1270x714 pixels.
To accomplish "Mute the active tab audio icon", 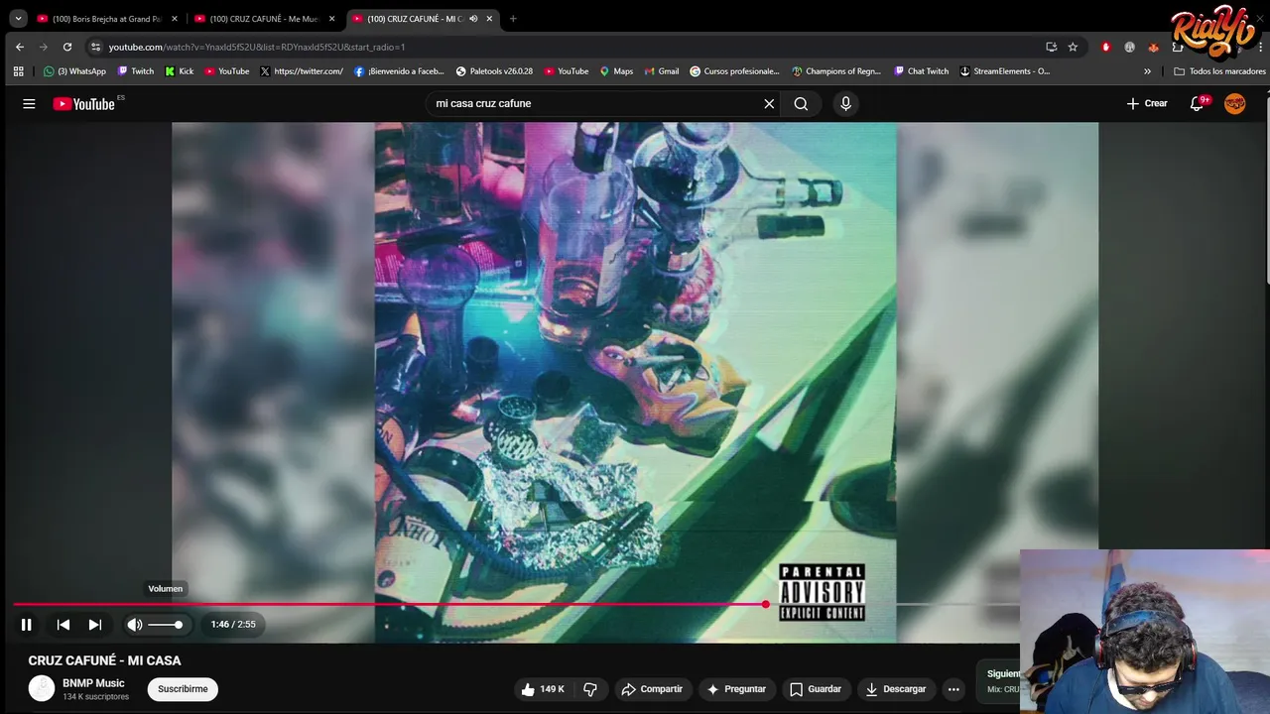I will (473, 19).
